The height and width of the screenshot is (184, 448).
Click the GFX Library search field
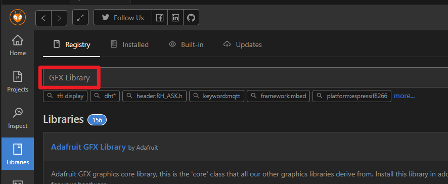pyautogui.click(x=245, y=78)
